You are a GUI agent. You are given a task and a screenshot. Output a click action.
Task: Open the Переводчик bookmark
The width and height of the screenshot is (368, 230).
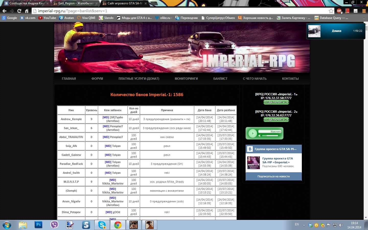(187, 18)
